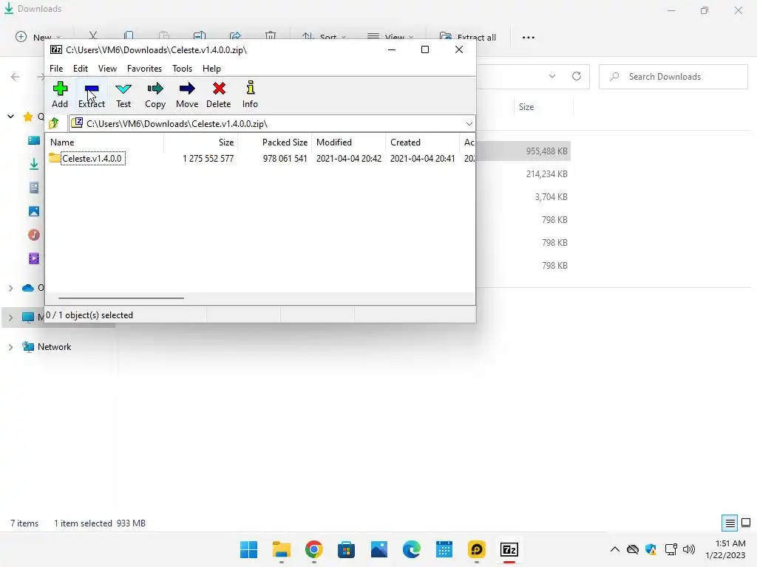The image size is (757, 567).
Task: Click Extract all in Explorer toolbar
Action: (x=467, y=37)
